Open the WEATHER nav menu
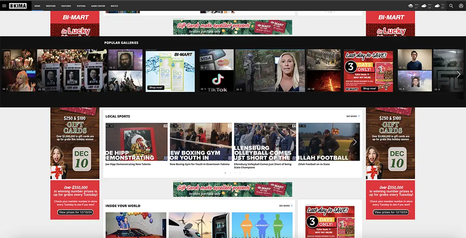 point(50,6)
